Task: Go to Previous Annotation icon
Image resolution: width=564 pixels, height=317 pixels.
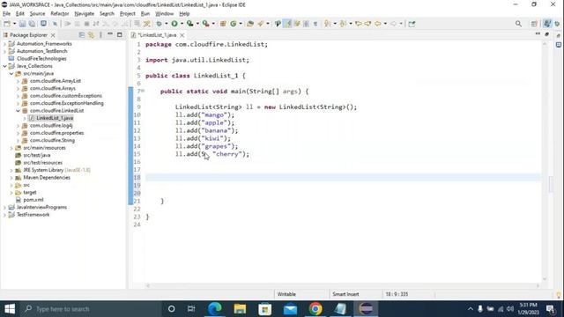Action: 343,24
